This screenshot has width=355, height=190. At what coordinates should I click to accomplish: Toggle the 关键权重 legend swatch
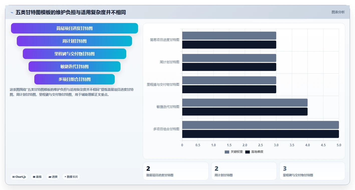pos(227,152)
